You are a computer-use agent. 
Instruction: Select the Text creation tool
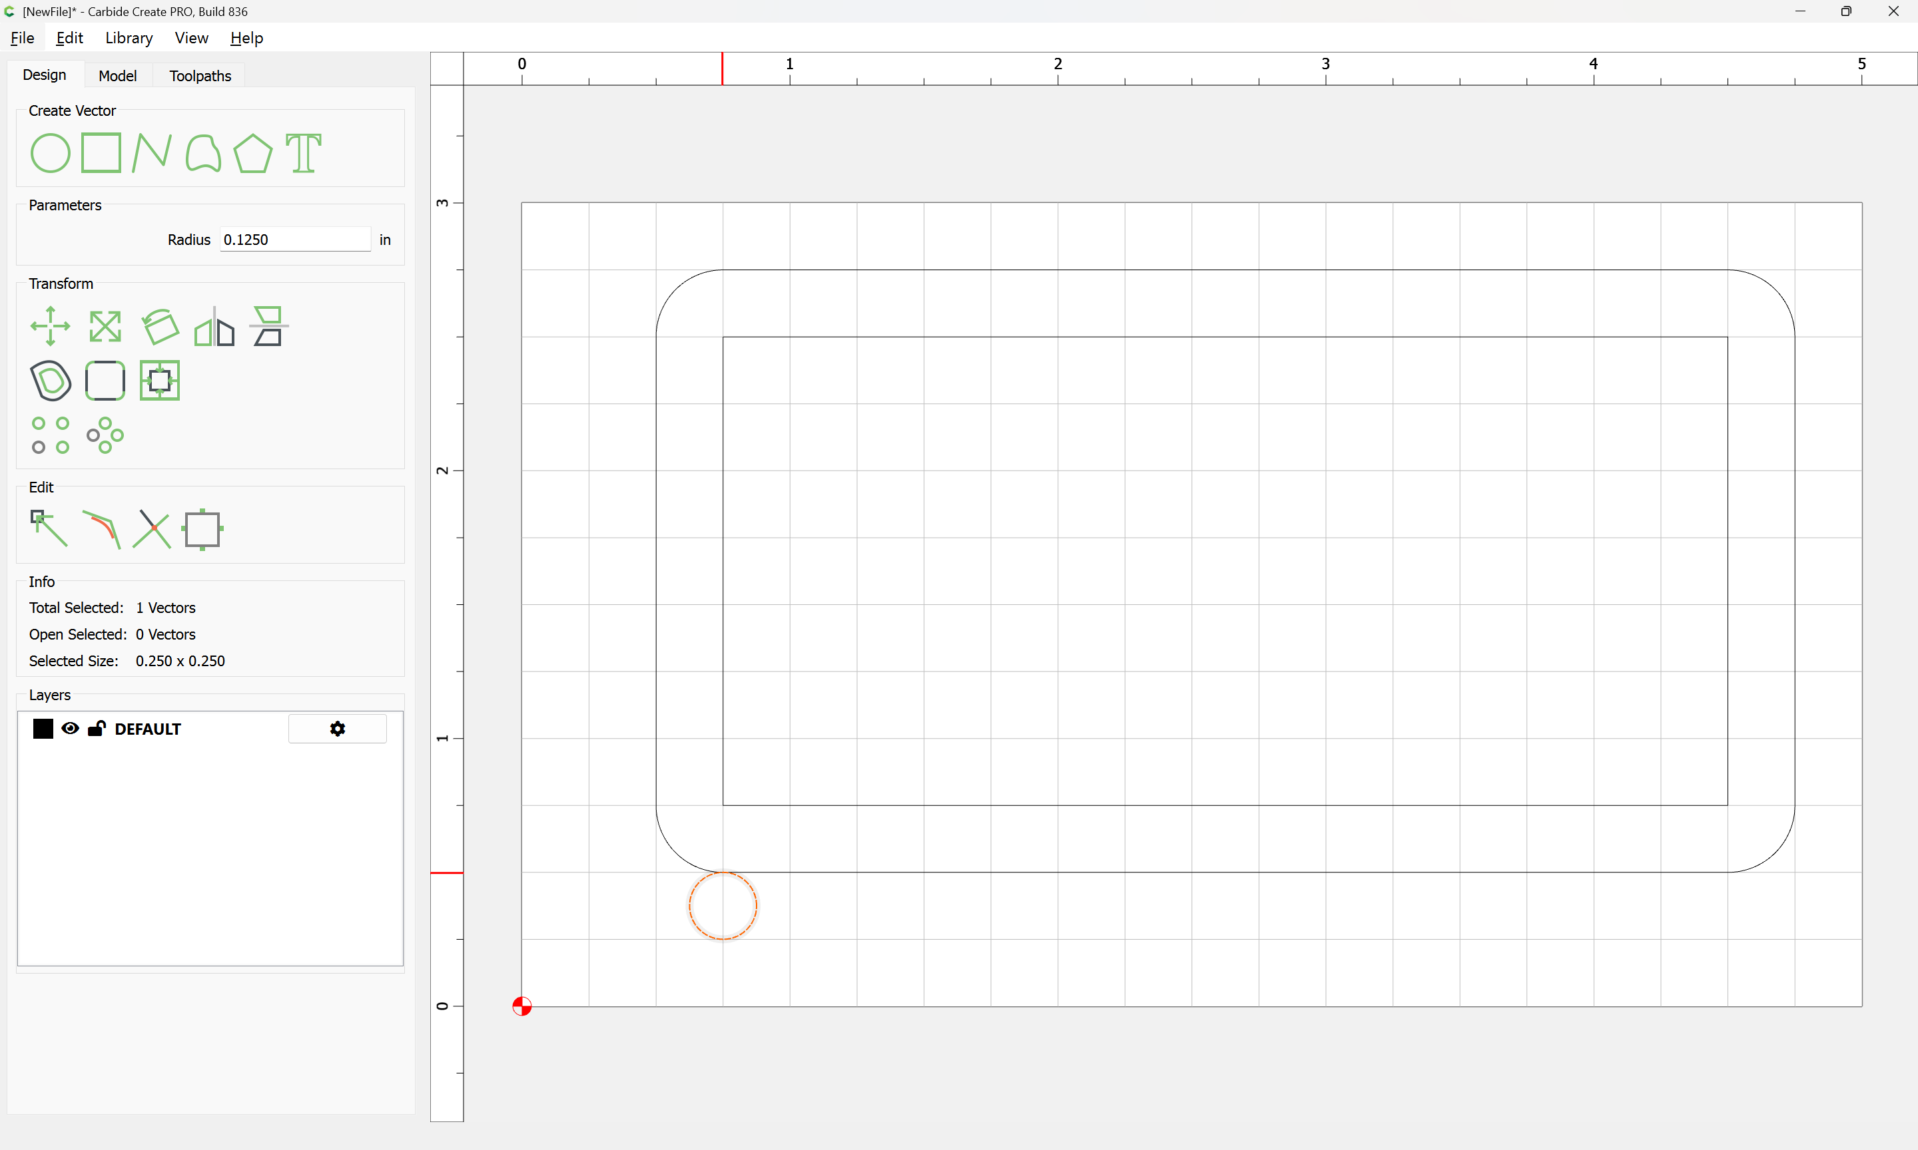pyautogui.click(x=303, y=152)
